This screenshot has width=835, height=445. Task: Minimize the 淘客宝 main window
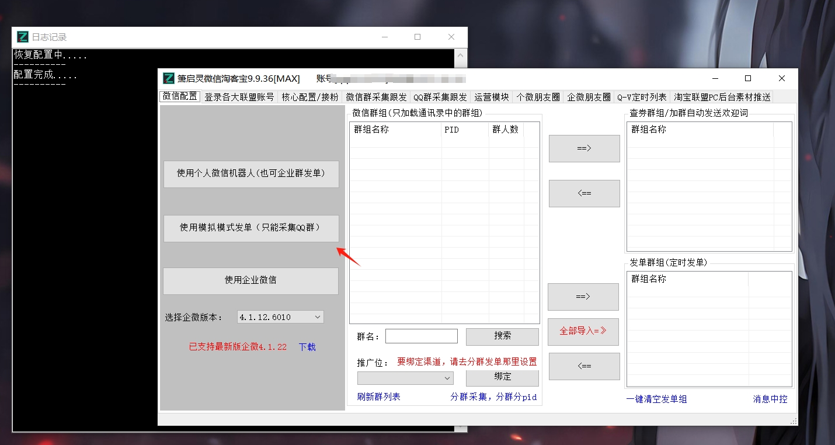(x=715, y=78)
